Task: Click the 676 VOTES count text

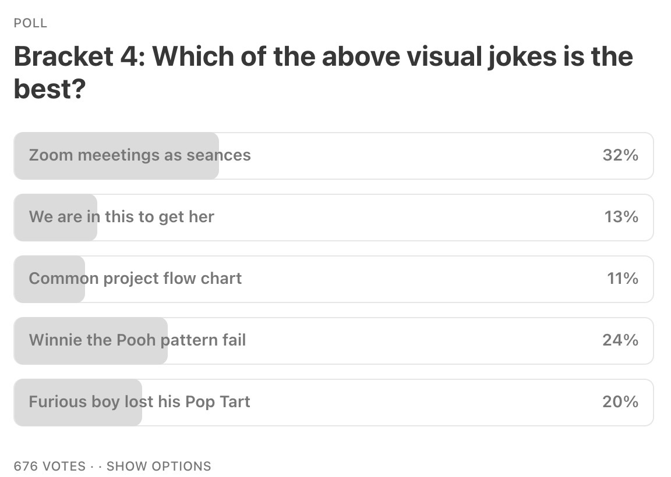Action: (50, 466)
